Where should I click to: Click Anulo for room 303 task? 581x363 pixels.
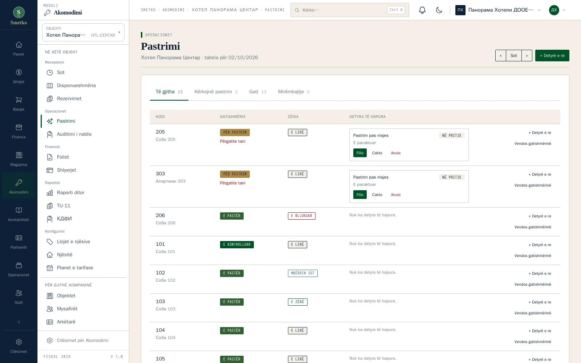coord(395,195)
